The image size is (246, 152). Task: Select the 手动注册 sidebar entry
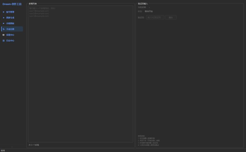coord(10,29)
